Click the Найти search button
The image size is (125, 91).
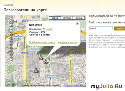[120, 28]
